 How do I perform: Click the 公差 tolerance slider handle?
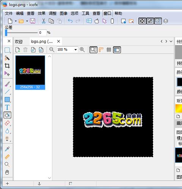pos(6,33)
